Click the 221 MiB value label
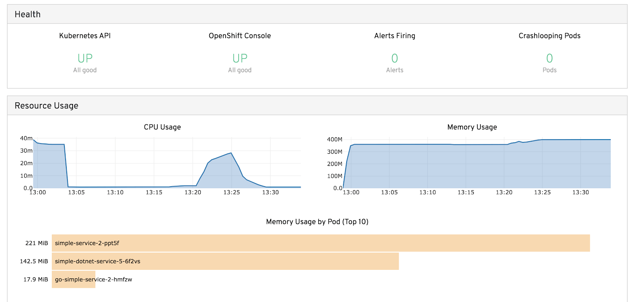Image resolution: width=628 pixels, height=302 pixels. 37,243
